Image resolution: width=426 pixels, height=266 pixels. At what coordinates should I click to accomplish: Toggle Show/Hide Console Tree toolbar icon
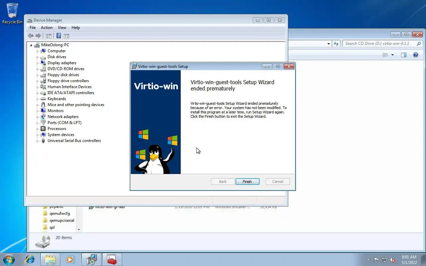point(48,36)
